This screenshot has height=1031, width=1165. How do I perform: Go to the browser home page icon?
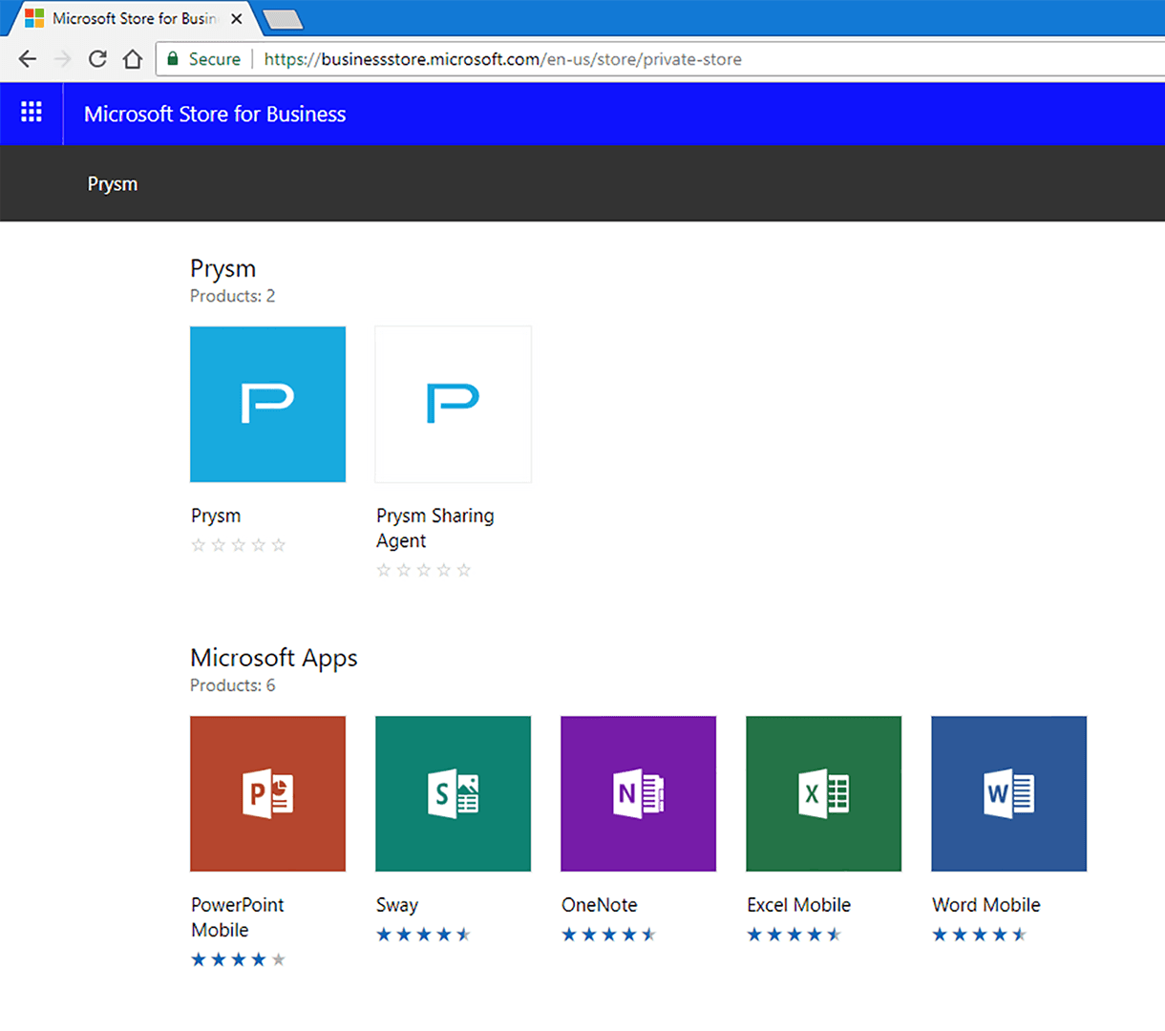pyautogui.click(x=133, y=59)
